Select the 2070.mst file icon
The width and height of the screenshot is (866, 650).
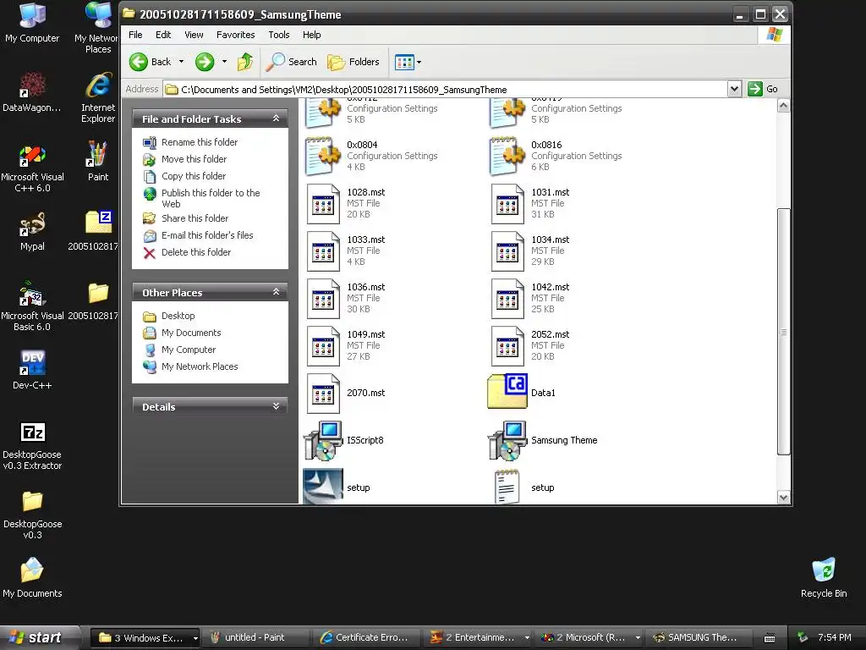[x=323, y=393]
